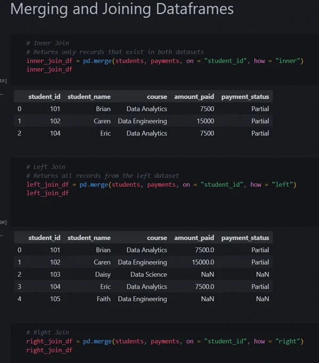
Task: Click the "left" string in the merge call
Action: tap(282, 185)
